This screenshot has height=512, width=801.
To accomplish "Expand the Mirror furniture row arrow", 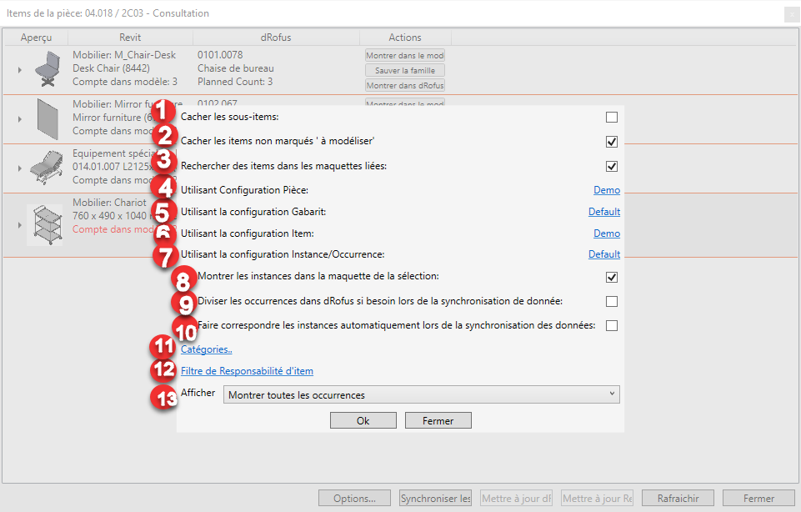I will (x=19, y=119).
